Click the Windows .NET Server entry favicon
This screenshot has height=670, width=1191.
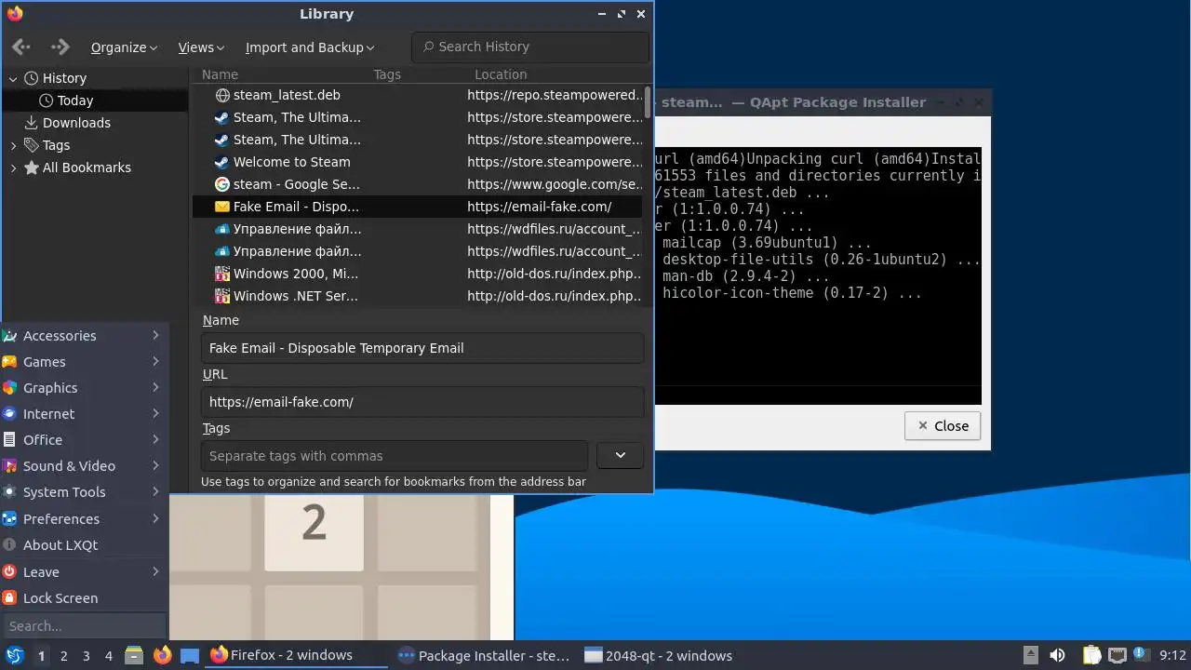[222, 296]
